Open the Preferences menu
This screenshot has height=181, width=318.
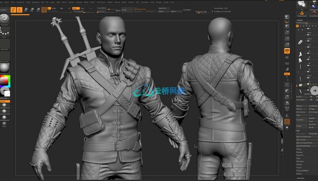click(101, 2)
